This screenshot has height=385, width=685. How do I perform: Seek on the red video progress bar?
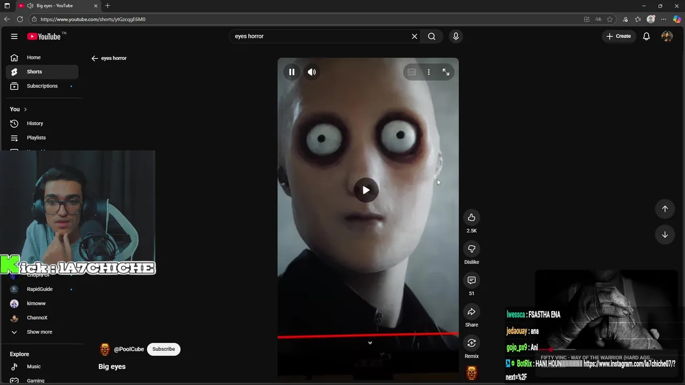coord(368,335)
